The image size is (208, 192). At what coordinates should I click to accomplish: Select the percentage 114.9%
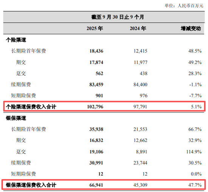194,152
